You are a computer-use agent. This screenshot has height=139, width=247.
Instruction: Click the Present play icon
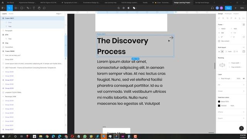coord(236,8)
